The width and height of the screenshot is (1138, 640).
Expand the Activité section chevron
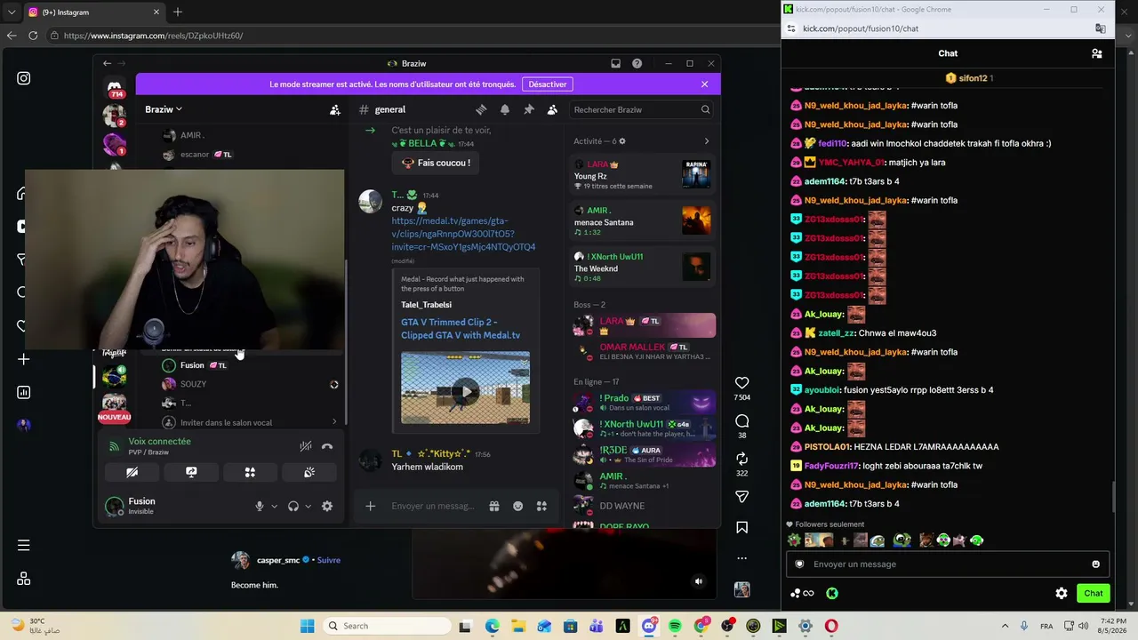tap(707, 141)
